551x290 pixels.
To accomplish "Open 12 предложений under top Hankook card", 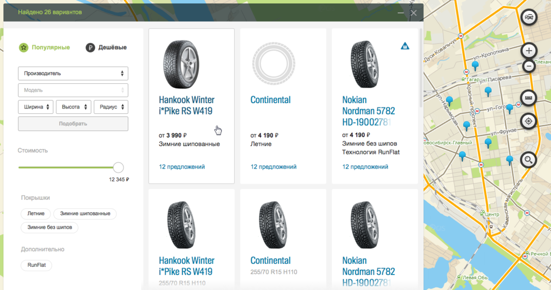I will [x=182, y=167].
